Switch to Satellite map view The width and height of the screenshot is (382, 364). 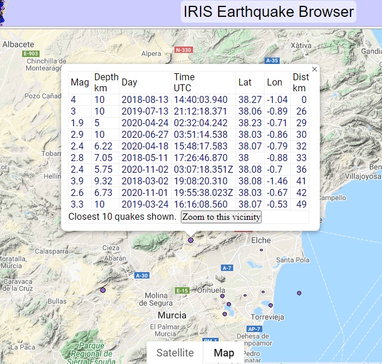175,353
